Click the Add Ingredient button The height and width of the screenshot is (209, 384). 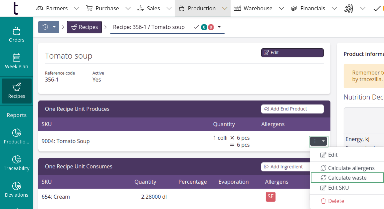[x=284, y=167]
